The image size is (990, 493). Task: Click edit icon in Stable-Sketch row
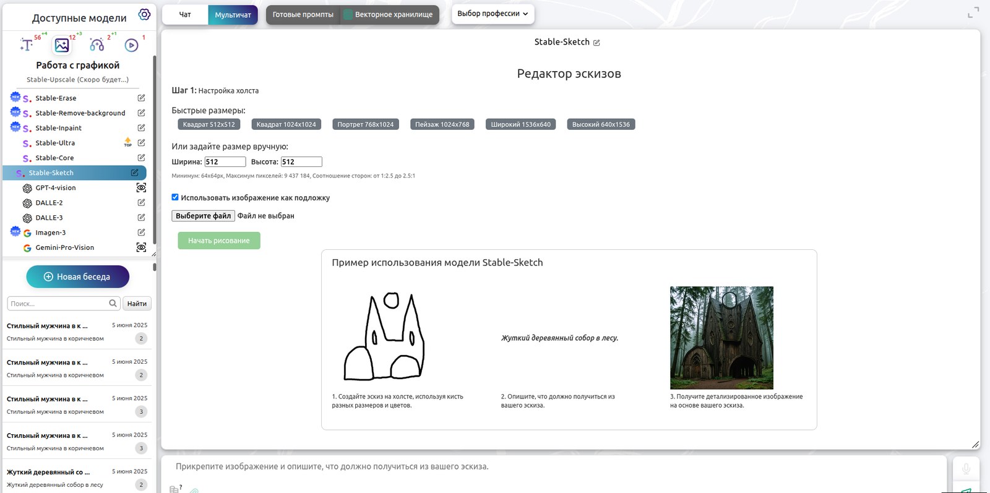point(134,173)
